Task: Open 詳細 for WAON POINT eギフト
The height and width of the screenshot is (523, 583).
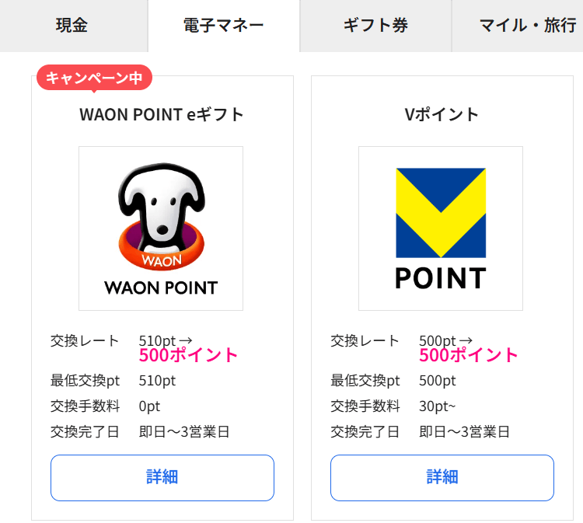Action: 162,477
